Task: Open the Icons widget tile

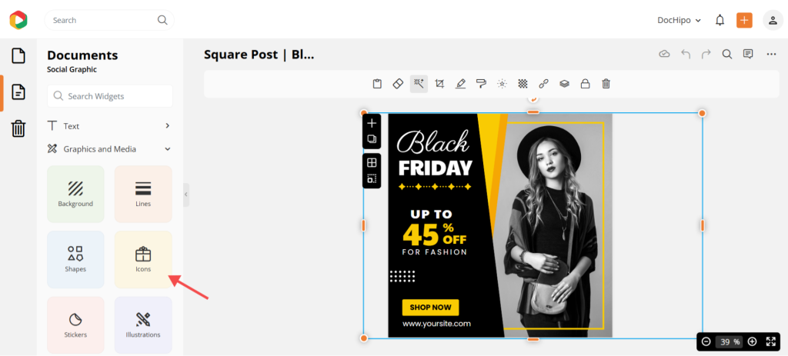Action: coord(143,260)
